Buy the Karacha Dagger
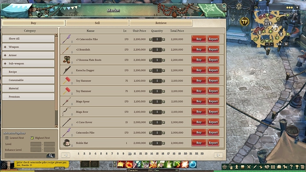This screenshot has width=306, height=172. click(199, 70)
